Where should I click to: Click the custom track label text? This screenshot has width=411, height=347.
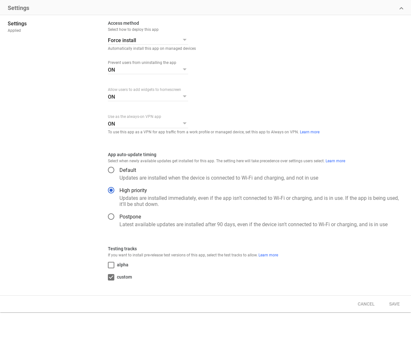tap(124, 277)
